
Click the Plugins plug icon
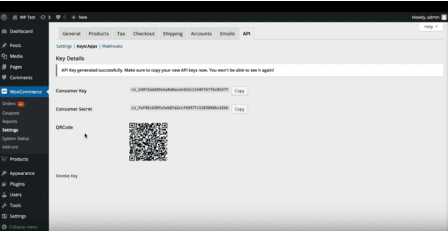pos(4,184)
